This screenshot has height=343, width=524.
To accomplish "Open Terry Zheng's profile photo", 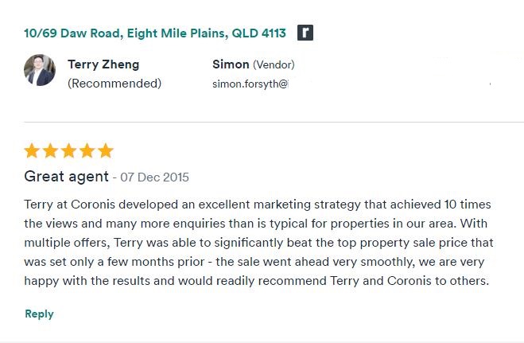I will 40,71.
